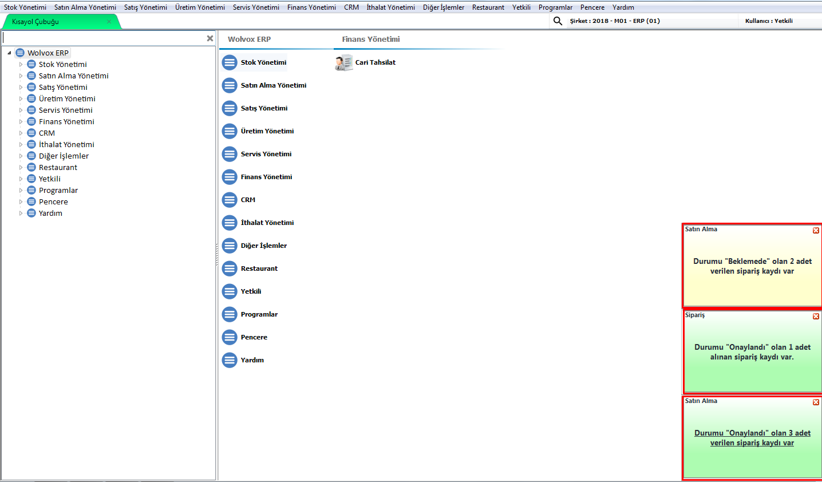822x482 pixels.
Task: Click Finans Yönetimi icon in the tree
Action: 31,121
